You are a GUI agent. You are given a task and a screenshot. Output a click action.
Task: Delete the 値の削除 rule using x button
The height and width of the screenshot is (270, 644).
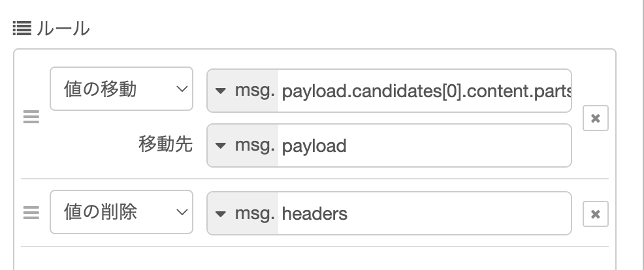click(595, 213)
